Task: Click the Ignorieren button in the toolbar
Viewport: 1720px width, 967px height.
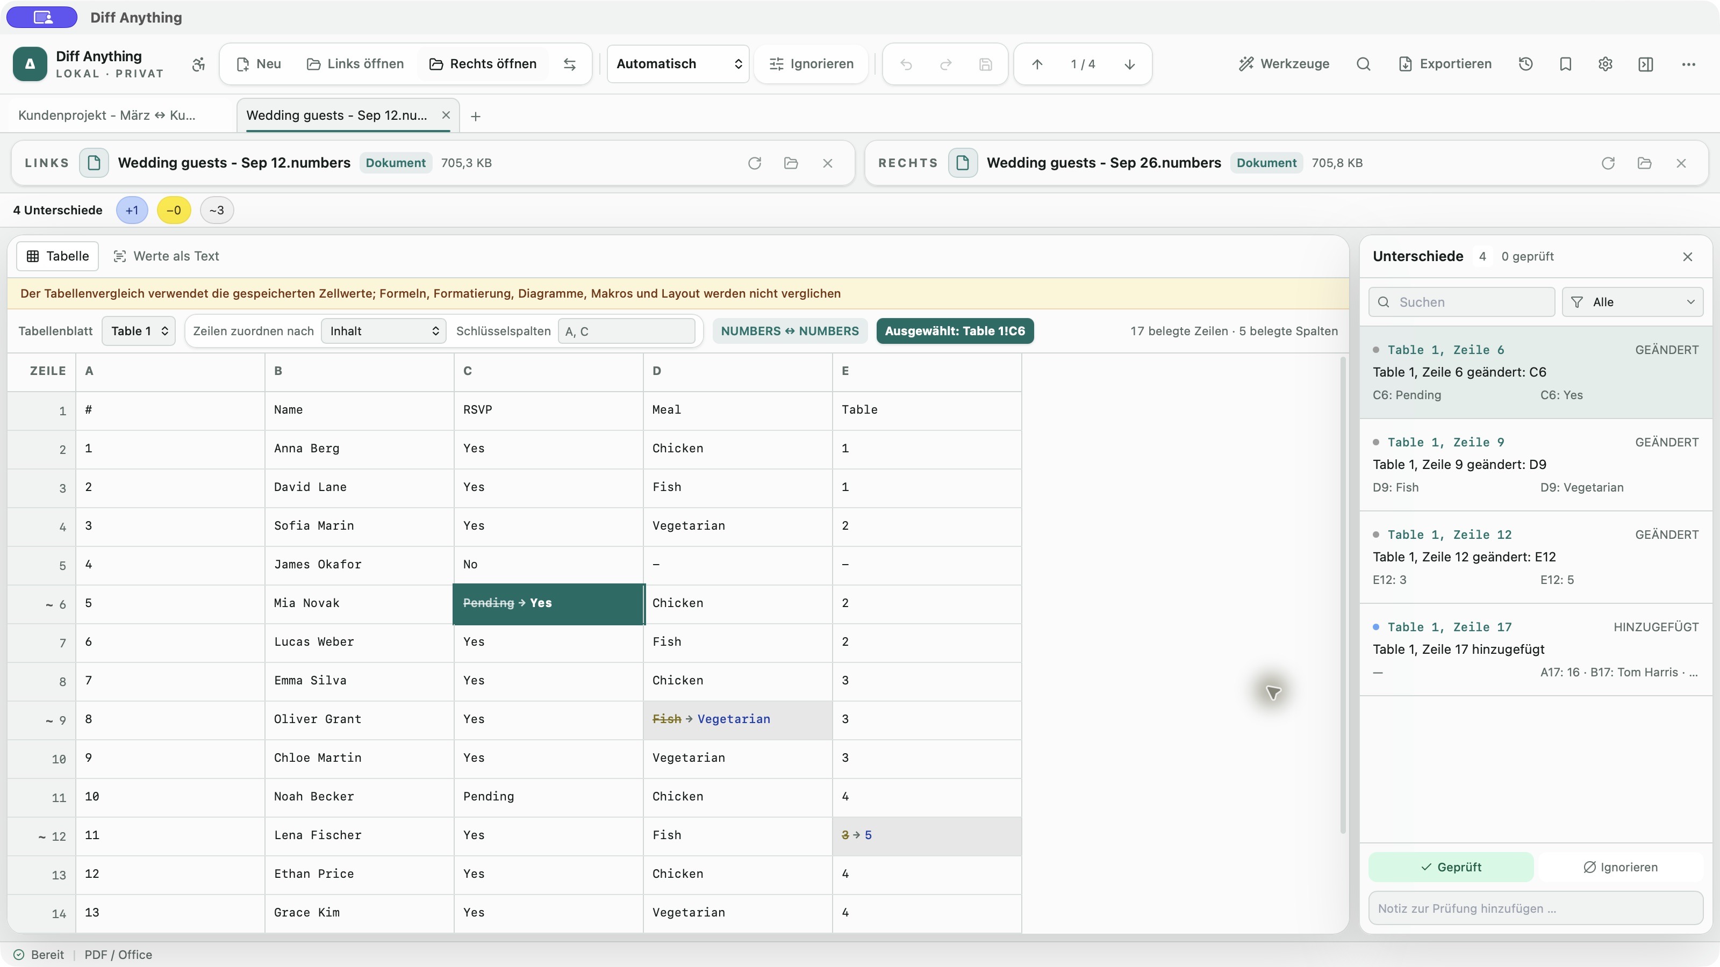Action: click(811, 64)
